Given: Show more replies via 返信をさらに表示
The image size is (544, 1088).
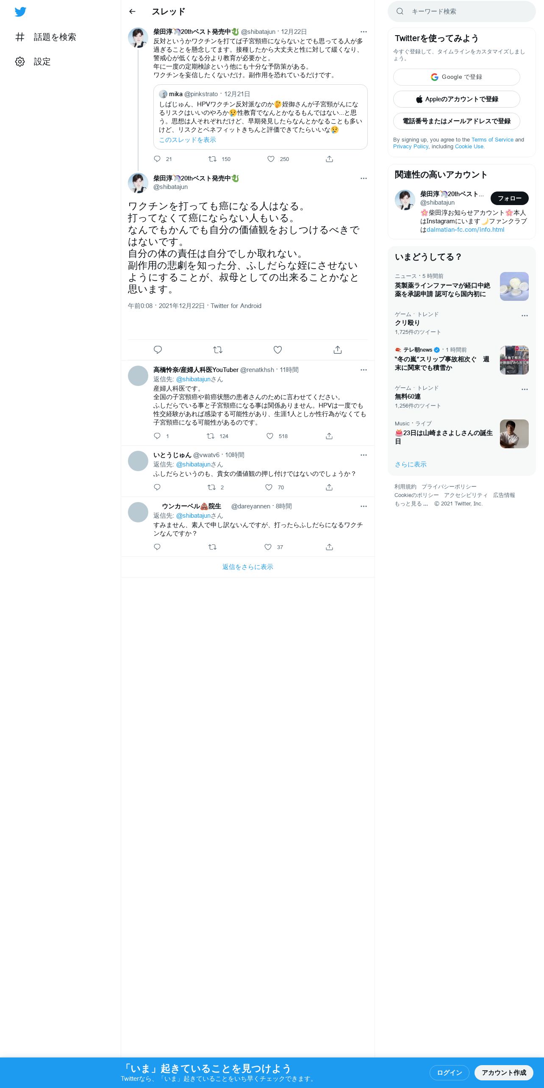Looking at the screenshot, I should pos(248,567).
